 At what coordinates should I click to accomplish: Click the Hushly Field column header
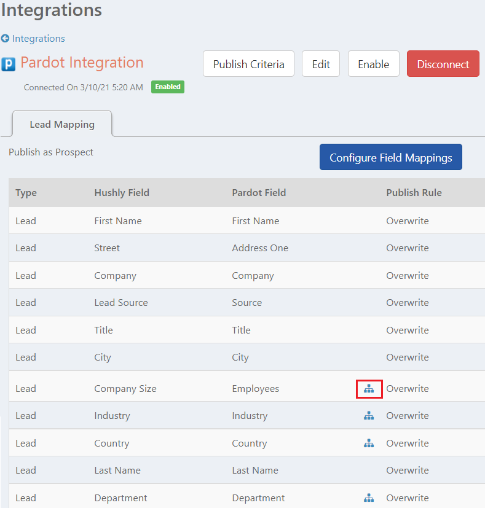click(122, 193)
